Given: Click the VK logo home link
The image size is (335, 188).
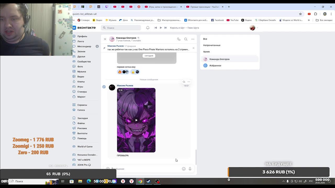Looking at the screenshot, I should pyautogui.click(x=84, y=28).
